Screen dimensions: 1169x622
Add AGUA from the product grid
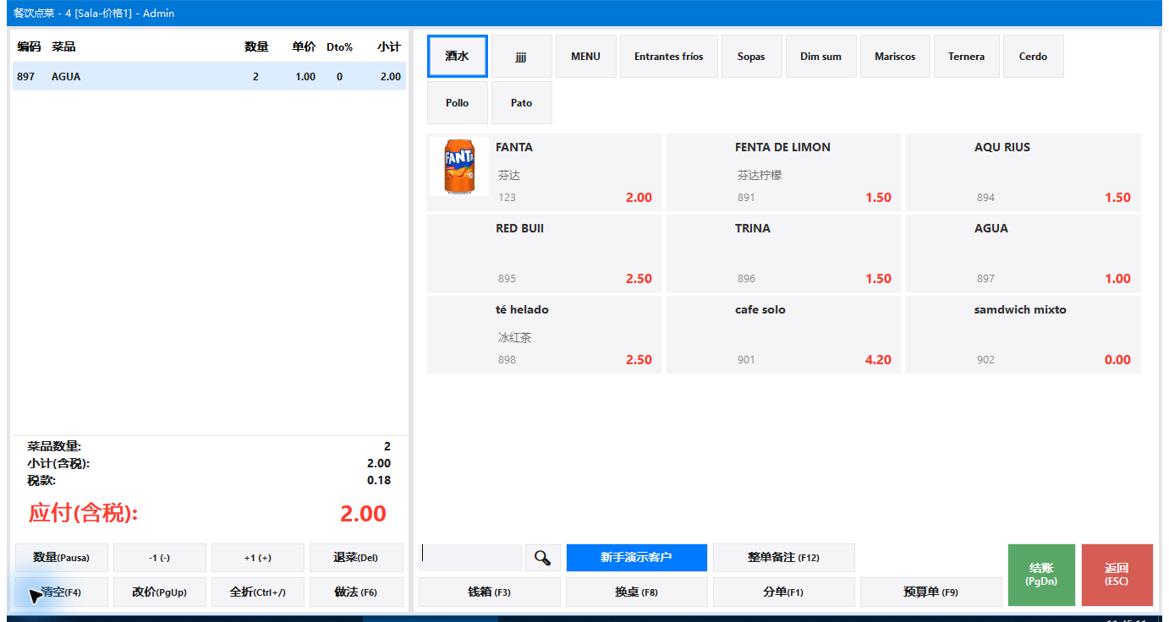[1023, 254]
